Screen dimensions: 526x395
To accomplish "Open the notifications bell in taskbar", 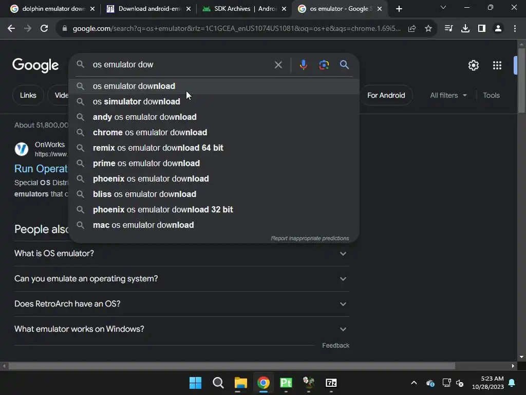I will pyautogui.click(x=512, y=383).
